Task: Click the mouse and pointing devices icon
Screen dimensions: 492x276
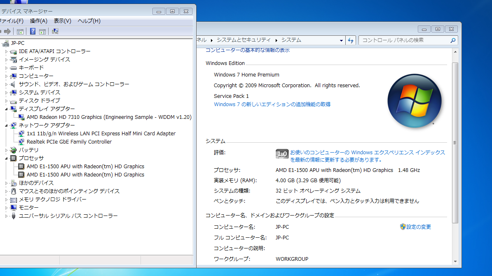Action: pyautogui.click(x=14, y=191)
